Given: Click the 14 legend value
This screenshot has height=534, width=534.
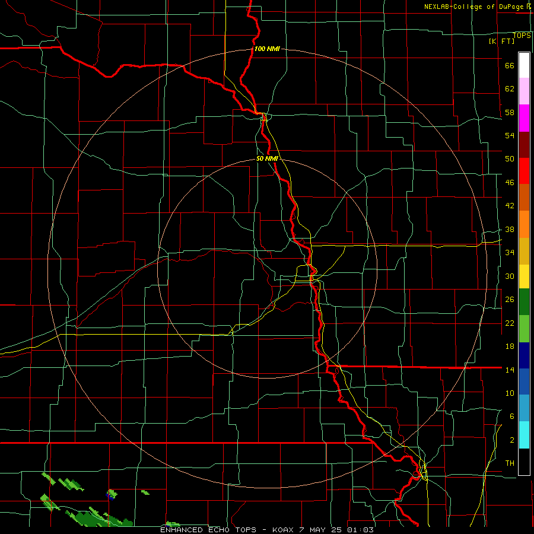Looking at the screenshot, I should [x=510, y=370].
